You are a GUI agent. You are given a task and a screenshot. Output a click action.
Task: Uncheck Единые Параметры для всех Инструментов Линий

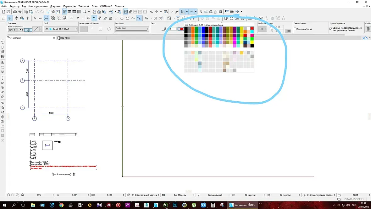click(330, 29)
